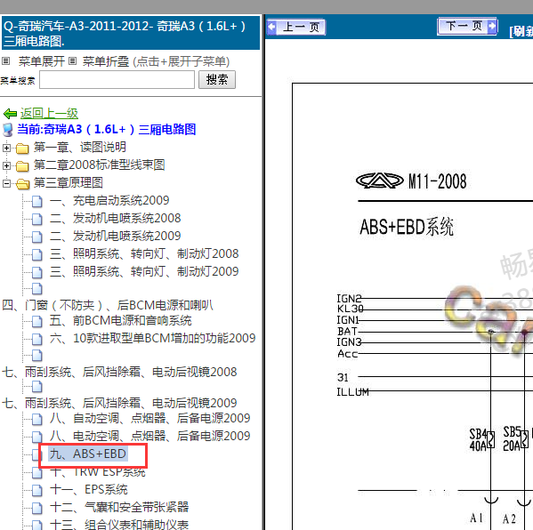Click 菜单折叠 to collapse all menus
Image resolution: width=533 pixels, height=530 pixels.
tap(106, 61)
